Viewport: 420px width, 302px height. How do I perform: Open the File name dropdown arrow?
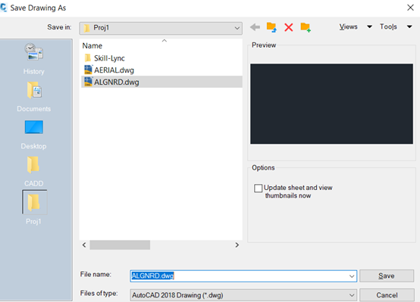tap(352, 276)
